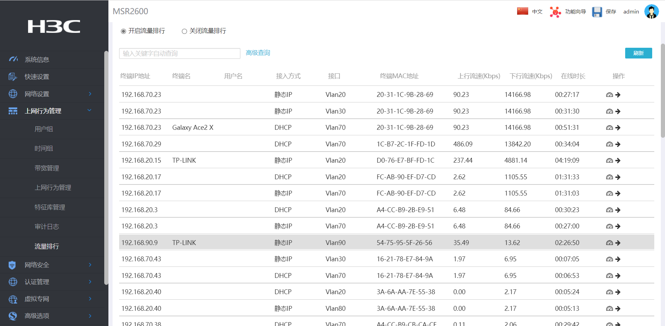Click gauge icon for 192.168.20.40 Vlan80 row
Viewport: 665px width, 326px height.
(610, 309)
